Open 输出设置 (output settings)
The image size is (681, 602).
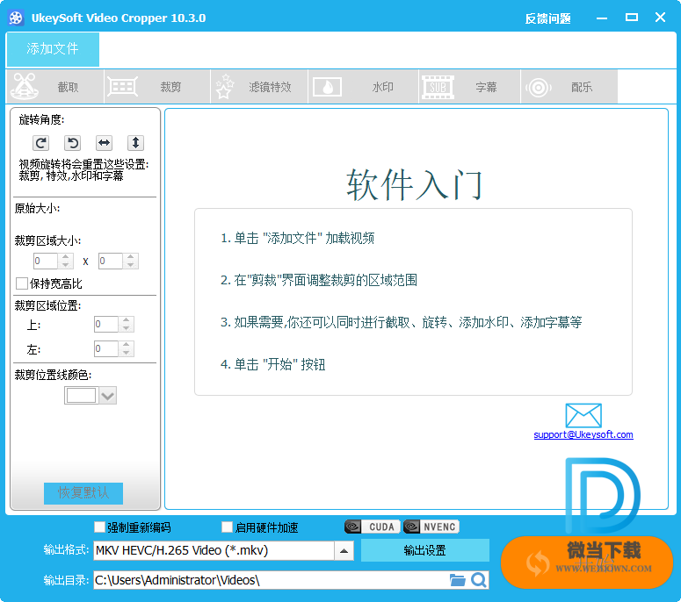coord(424,550)
